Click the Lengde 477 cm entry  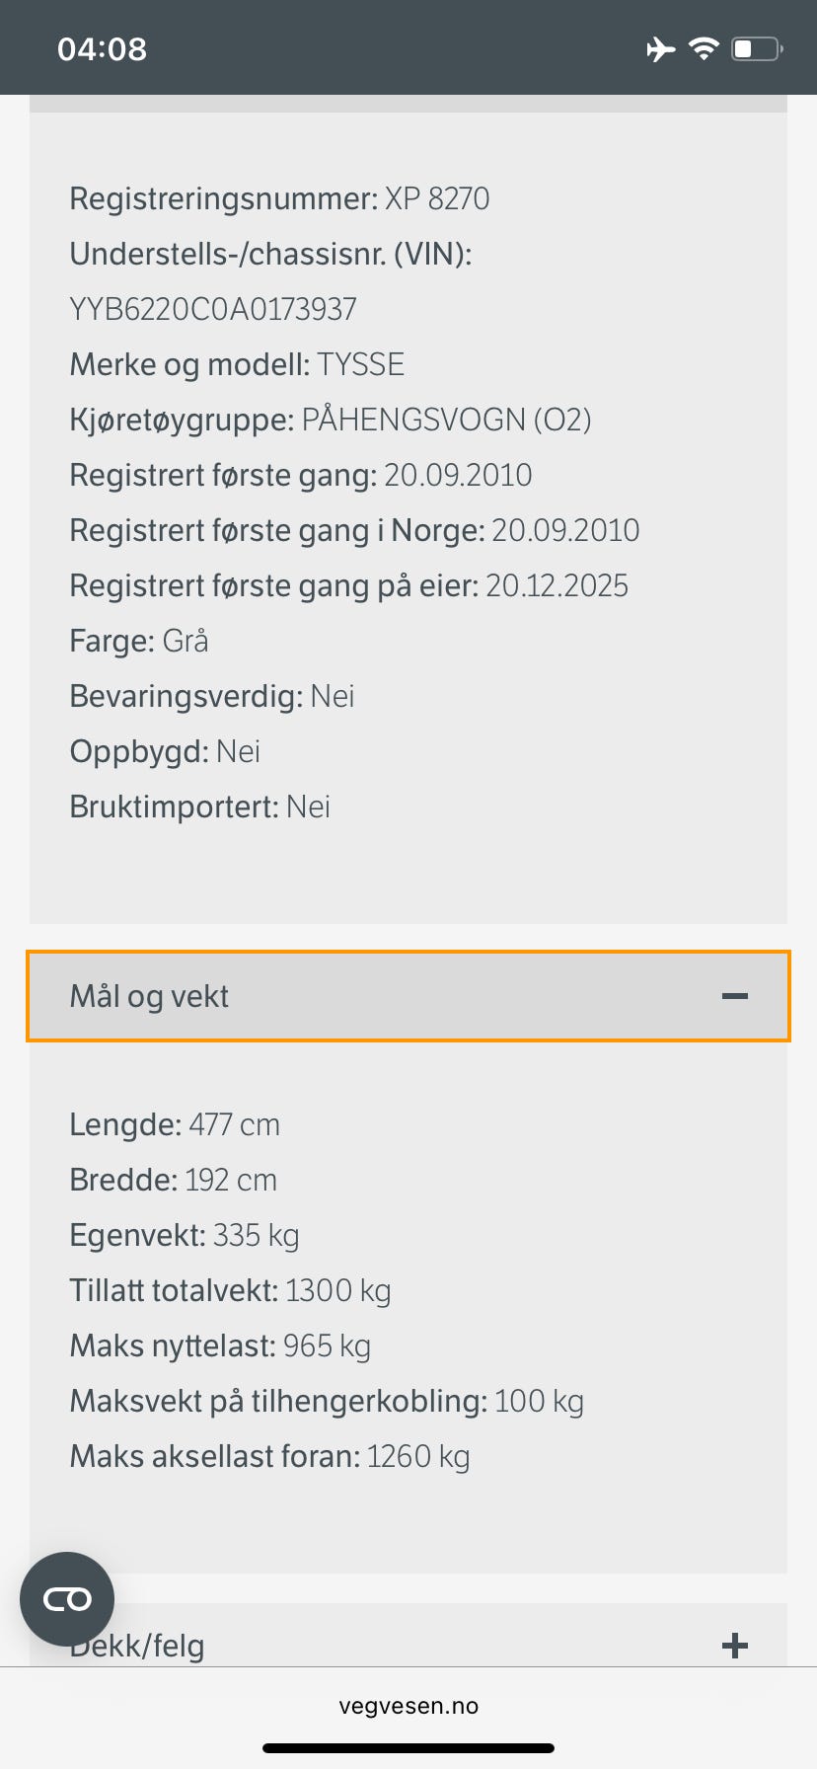coord(175,1124)
